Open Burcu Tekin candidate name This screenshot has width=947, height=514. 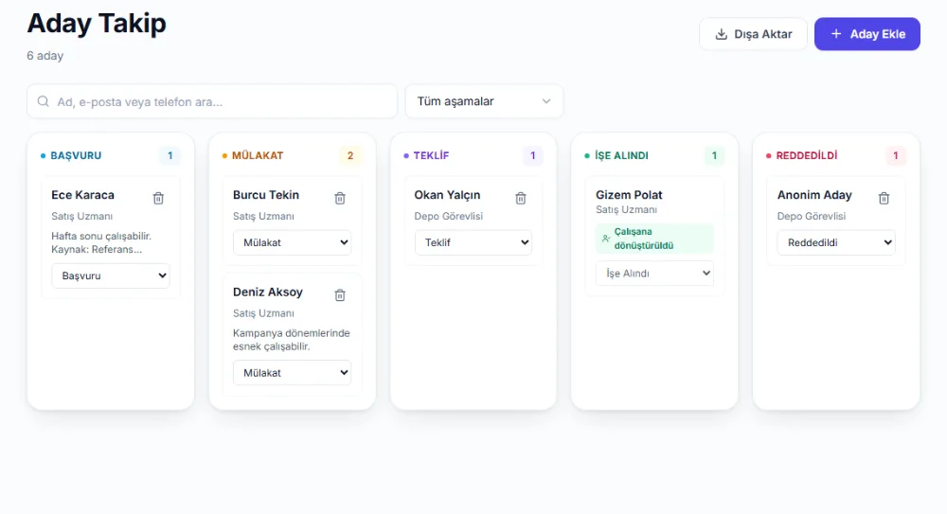pos(266,195)
